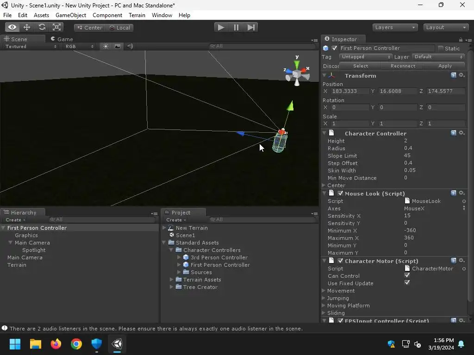Click Position X value field
474x355 pixels.
pos(350,91)
